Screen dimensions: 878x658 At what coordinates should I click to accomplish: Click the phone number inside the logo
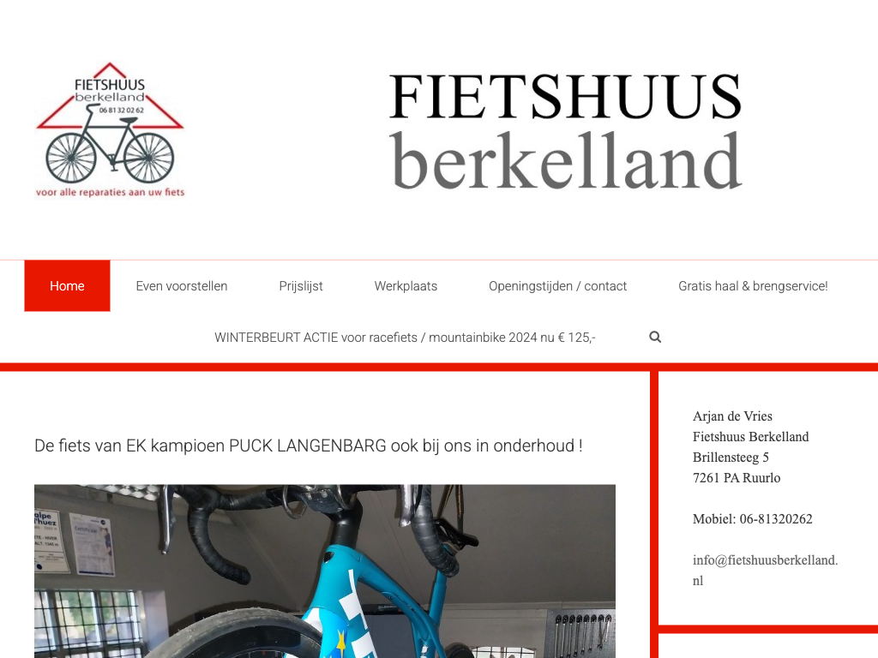click(x=122, y=111)
